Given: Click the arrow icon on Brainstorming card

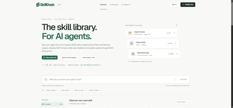Looking at the screenshot, I should click(177, 54).
